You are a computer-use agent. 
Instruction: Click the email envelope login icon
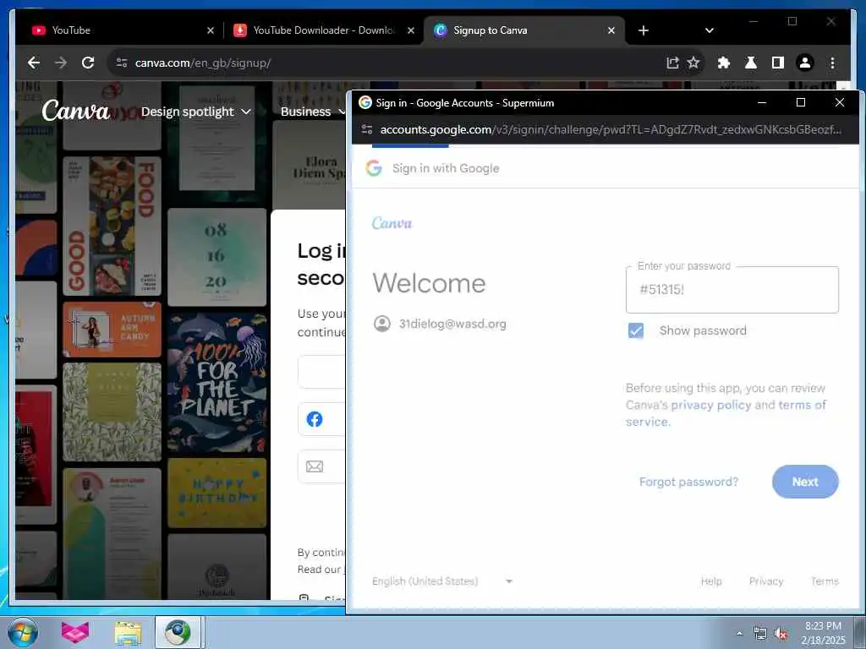315,466
